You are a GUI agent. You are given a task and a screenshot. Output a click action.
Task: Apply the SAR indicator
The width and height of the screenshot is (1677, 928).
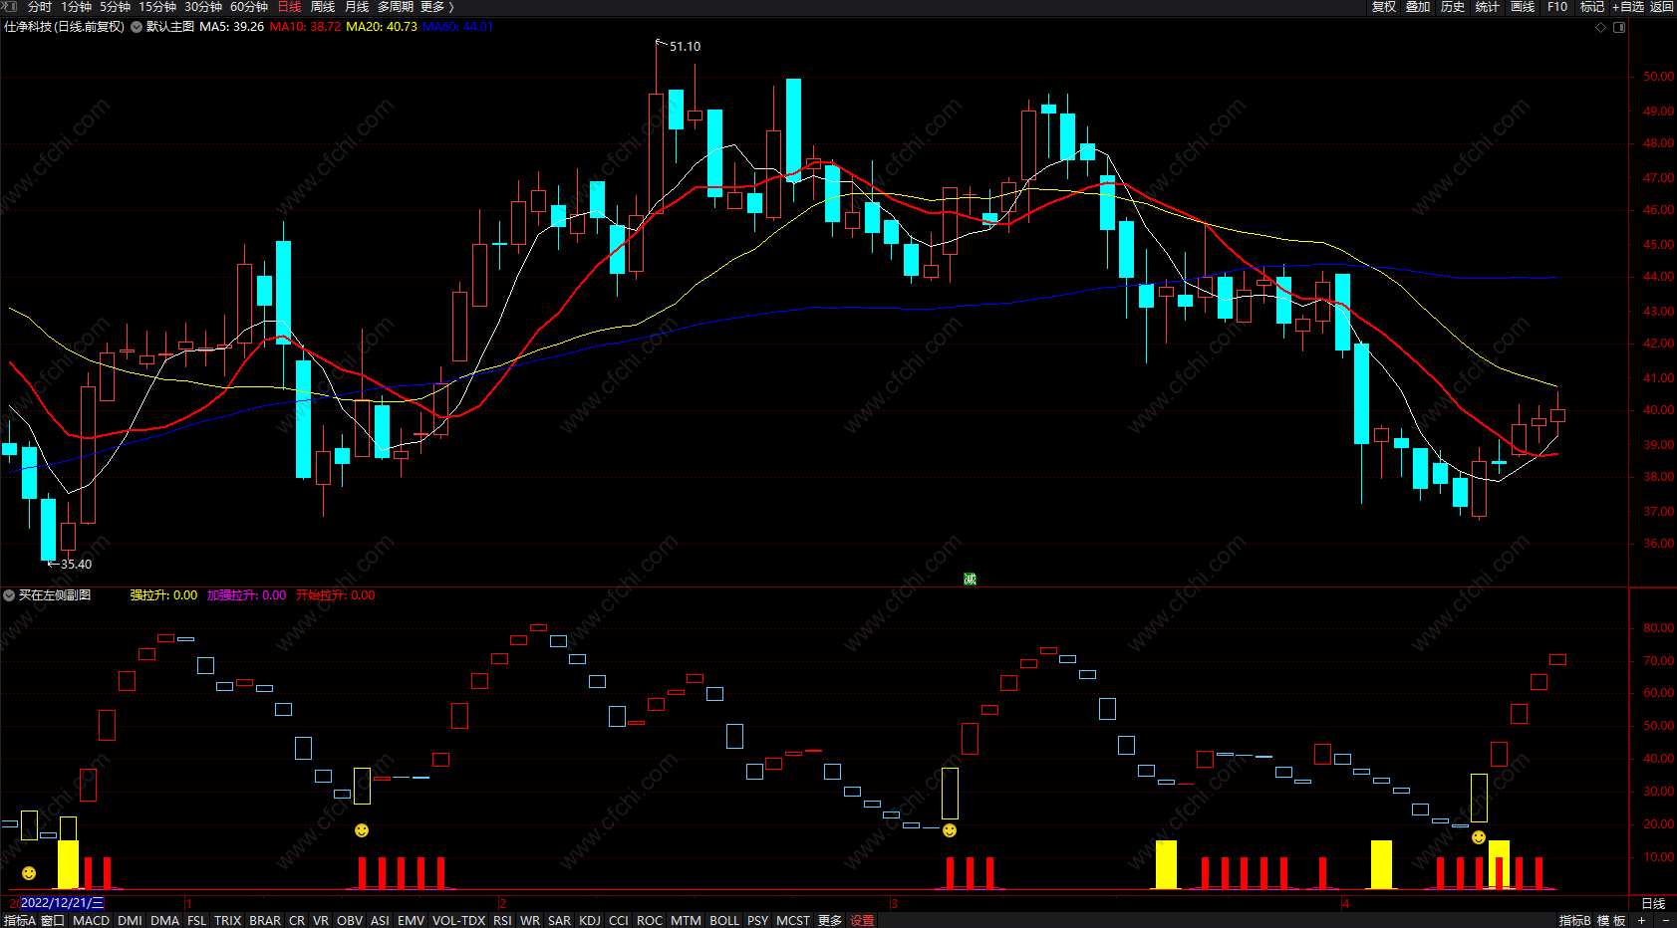(x=559, y=921)
